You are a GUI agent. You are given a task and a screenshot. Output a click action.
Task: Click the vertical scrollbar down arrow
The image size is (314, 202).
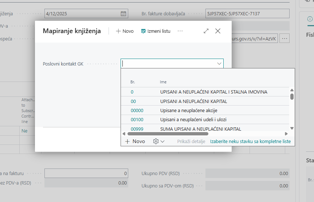[292, 128]
